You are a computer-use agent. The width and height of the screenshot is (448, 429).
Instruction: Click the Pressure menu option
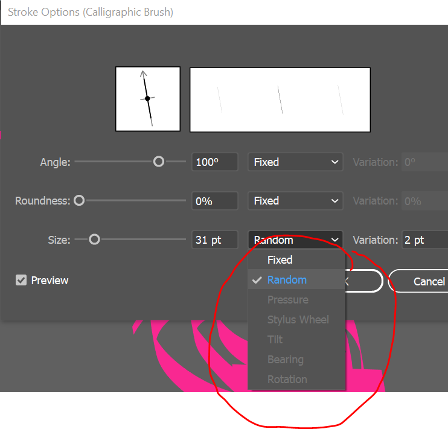pyautogui.click(x=287, y=300)
